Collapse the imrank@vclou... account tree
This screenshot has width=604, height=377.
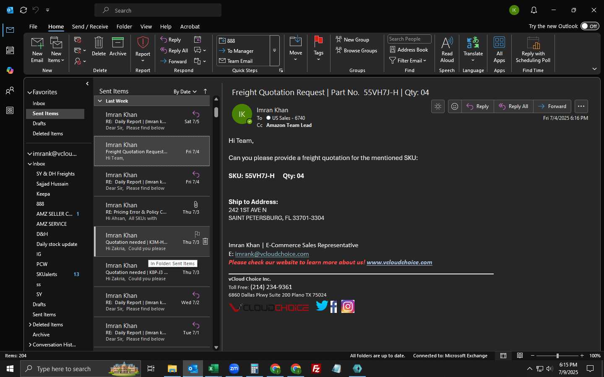30,154
